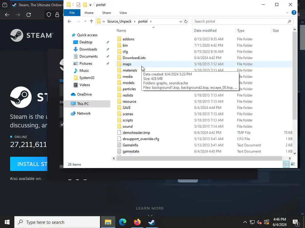Select the sound folder icon
The width and height of the screenshot is (305, 228).
(119, 126)
